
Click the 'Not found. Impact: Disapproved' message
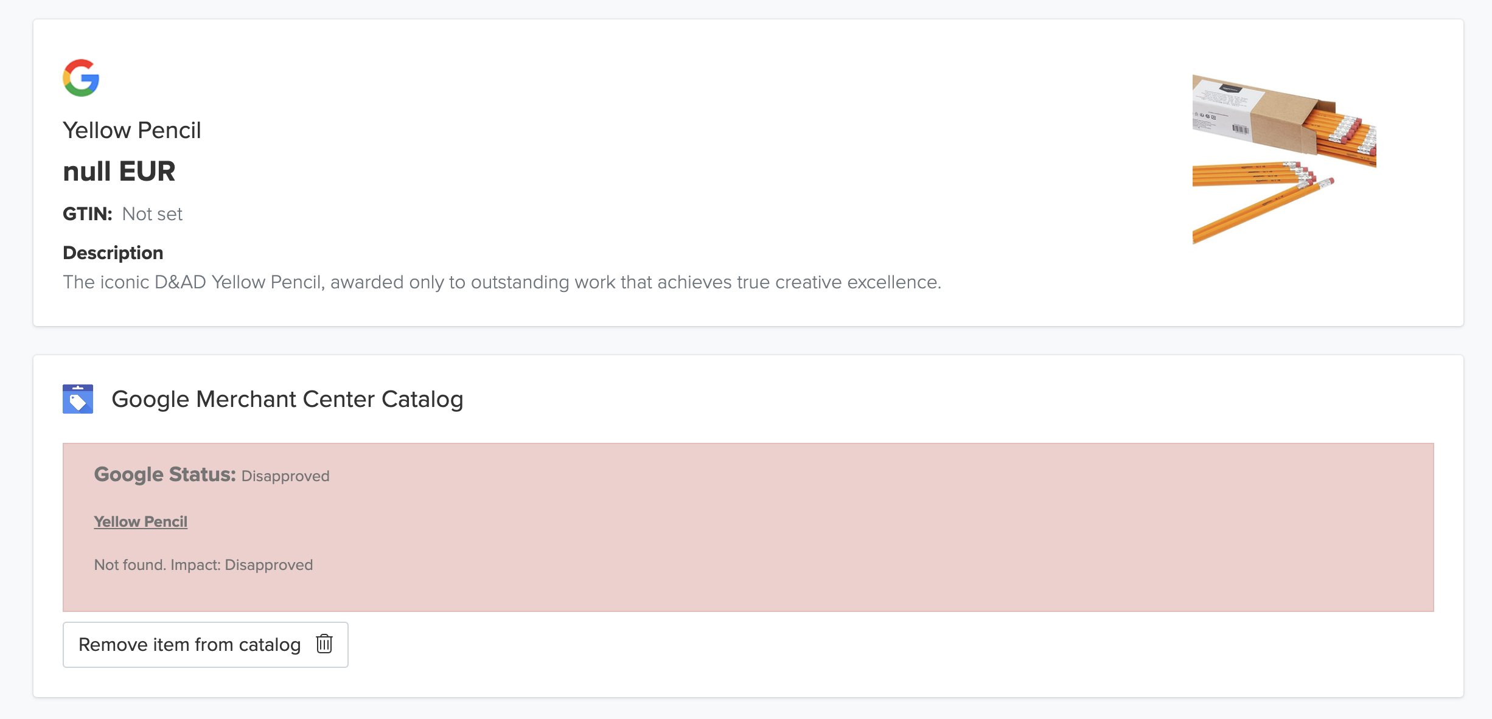(x=203, y=565)
